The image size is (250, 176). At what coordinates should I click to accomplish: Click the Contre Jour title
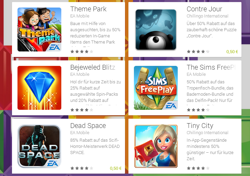point(204,9)
